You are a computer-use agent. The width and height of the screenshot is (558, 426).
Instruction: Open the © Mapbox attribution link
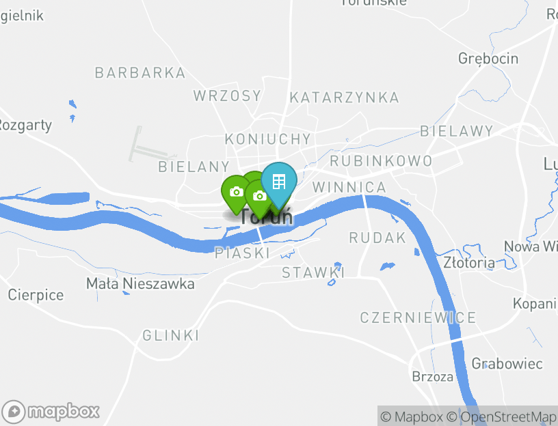point(412,416)
